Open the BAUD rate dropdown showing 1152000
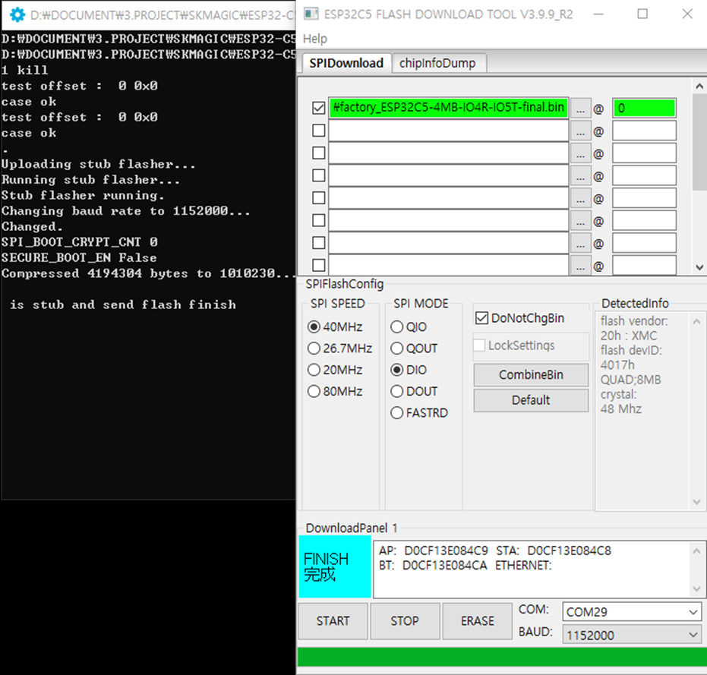The width and height of the screenshot is (707, 675). pyautogui.click(x=632, y=635)
